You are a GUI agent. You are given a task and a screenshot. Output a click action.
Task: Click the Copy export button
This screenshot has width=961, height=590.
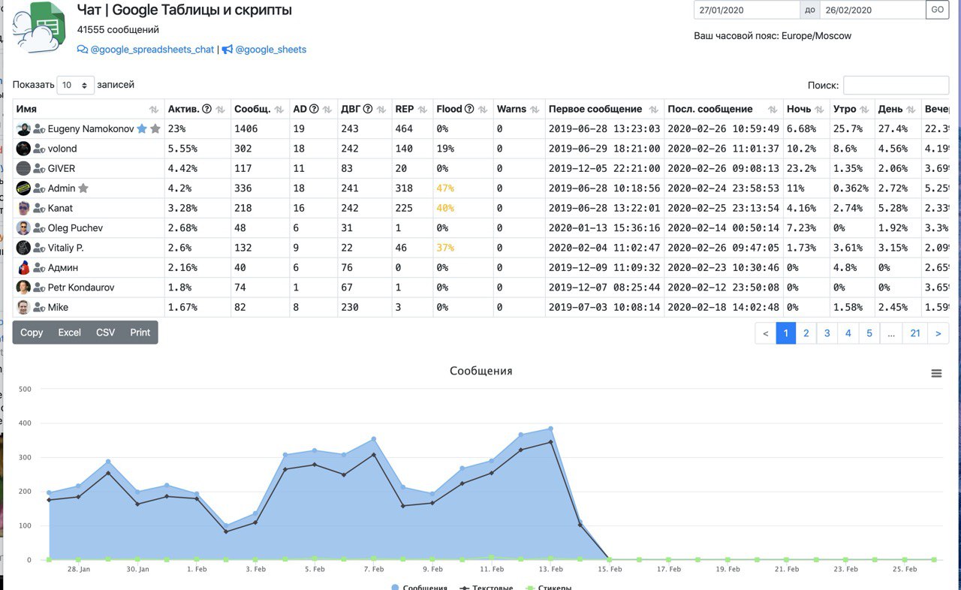[32, 333]
